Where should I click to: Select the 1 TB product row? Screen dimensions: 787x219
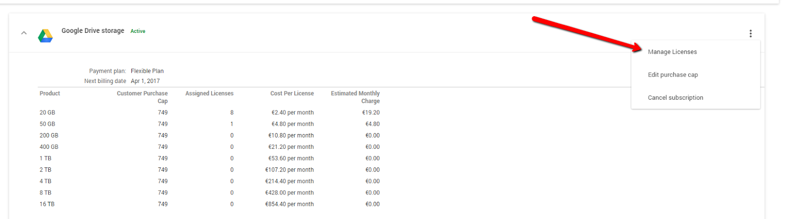(210, 158)
